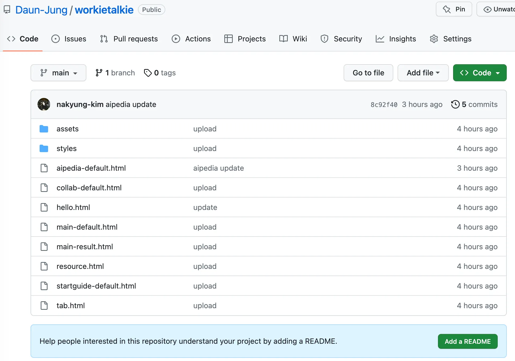Expand the green Code dropdown
The width and height of the screenshot is (515, 361).
(480, 73)
